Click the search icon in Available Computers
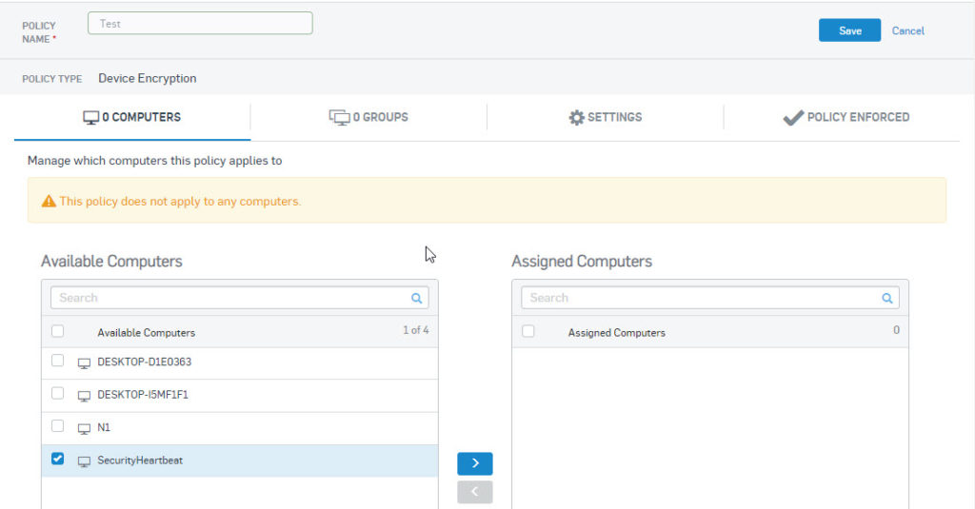975x509 pixels. 417,299
